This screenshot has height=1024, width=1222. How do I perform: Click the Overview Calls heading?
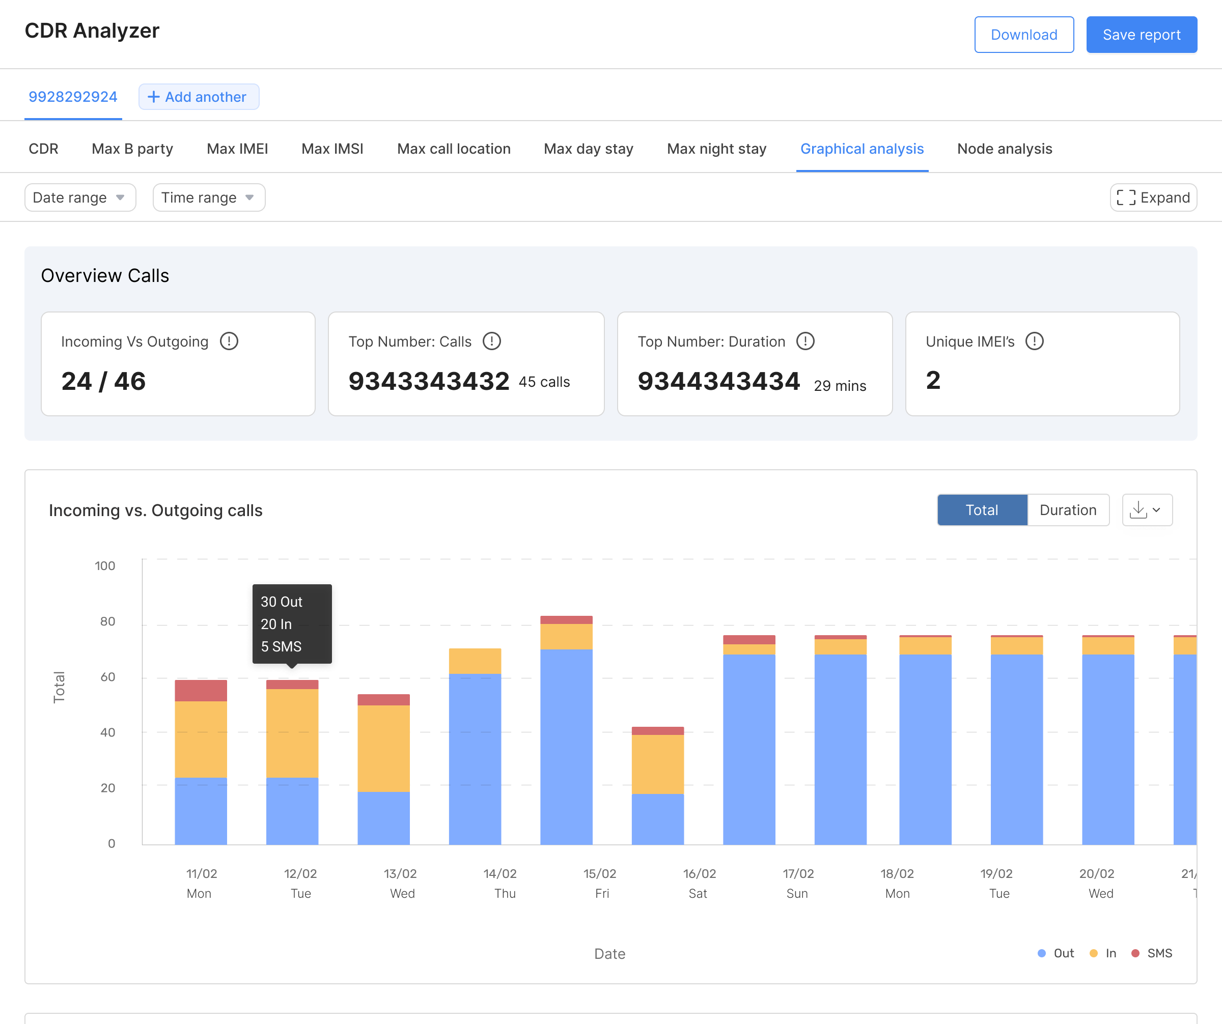click(105, 276)
